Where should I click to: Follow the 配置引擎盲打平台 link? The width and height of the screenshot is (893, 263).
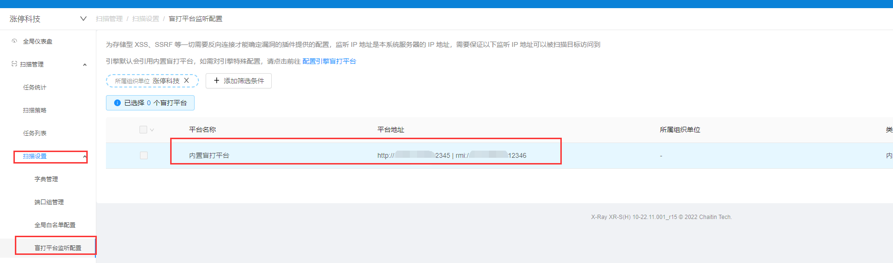329,61
